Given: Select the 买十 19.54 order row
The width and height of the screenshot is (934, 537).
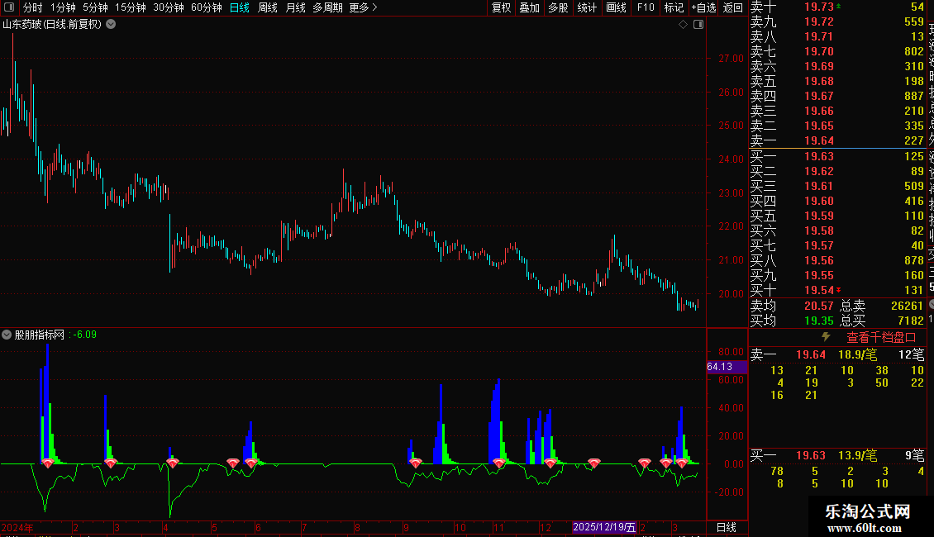Looking at the screenshot, I should (837, 290).
